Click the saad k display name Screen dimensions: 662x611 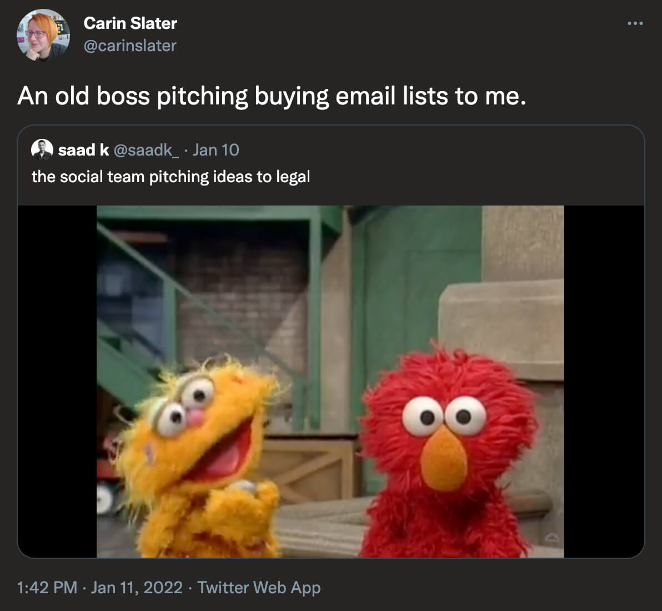[x=84, y=150]
